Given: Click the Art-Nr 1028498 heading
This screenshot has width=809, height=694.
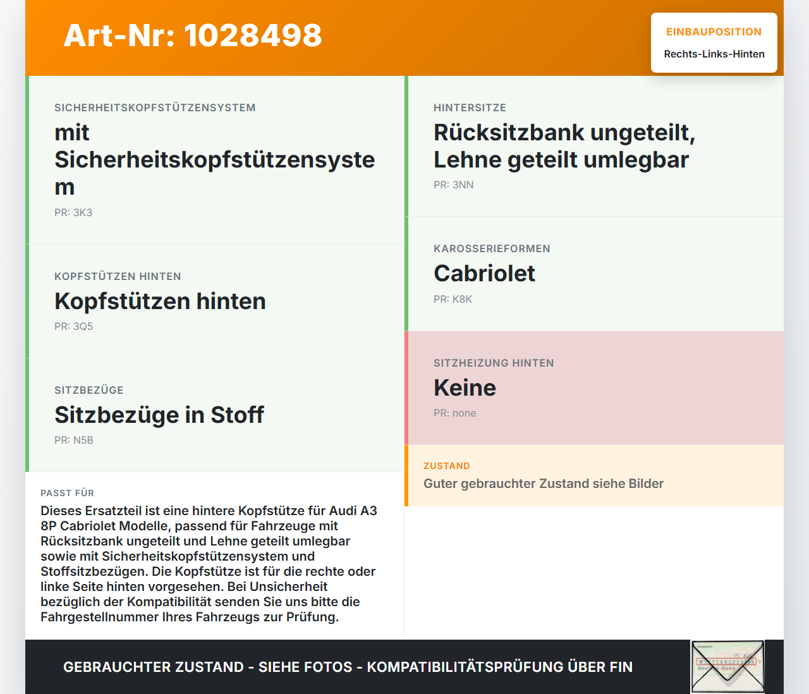Looking at the screenshot, I should (193, 35).
